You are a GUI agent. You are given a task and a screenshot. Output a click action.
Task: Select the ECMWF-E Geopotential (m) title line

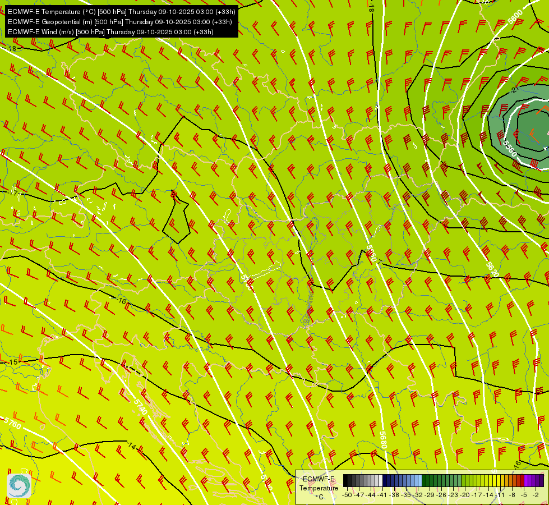pos(120,22)
